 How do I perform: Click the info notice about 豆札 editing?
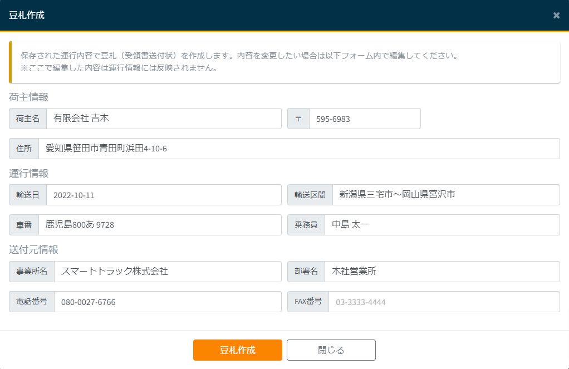(284, 62)
